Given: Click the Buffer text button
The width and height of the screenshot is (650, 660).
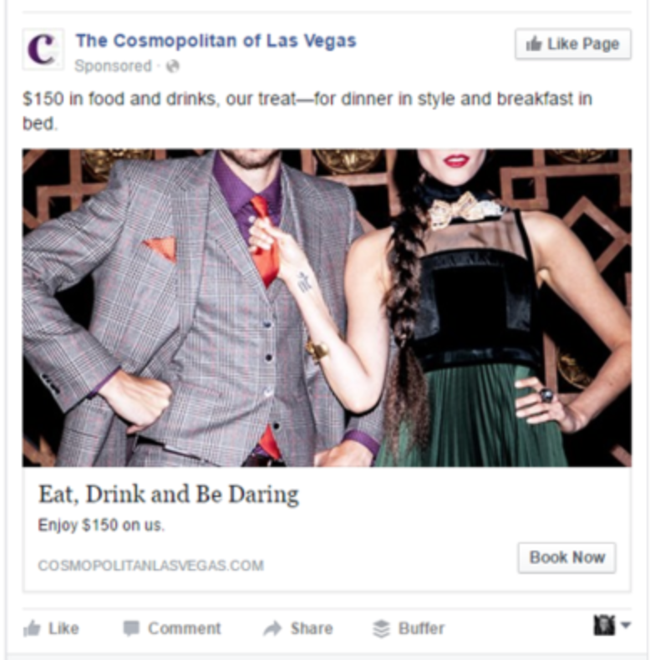Looking at the screenshot, I should pyautogui.click(x=421, y=628).
